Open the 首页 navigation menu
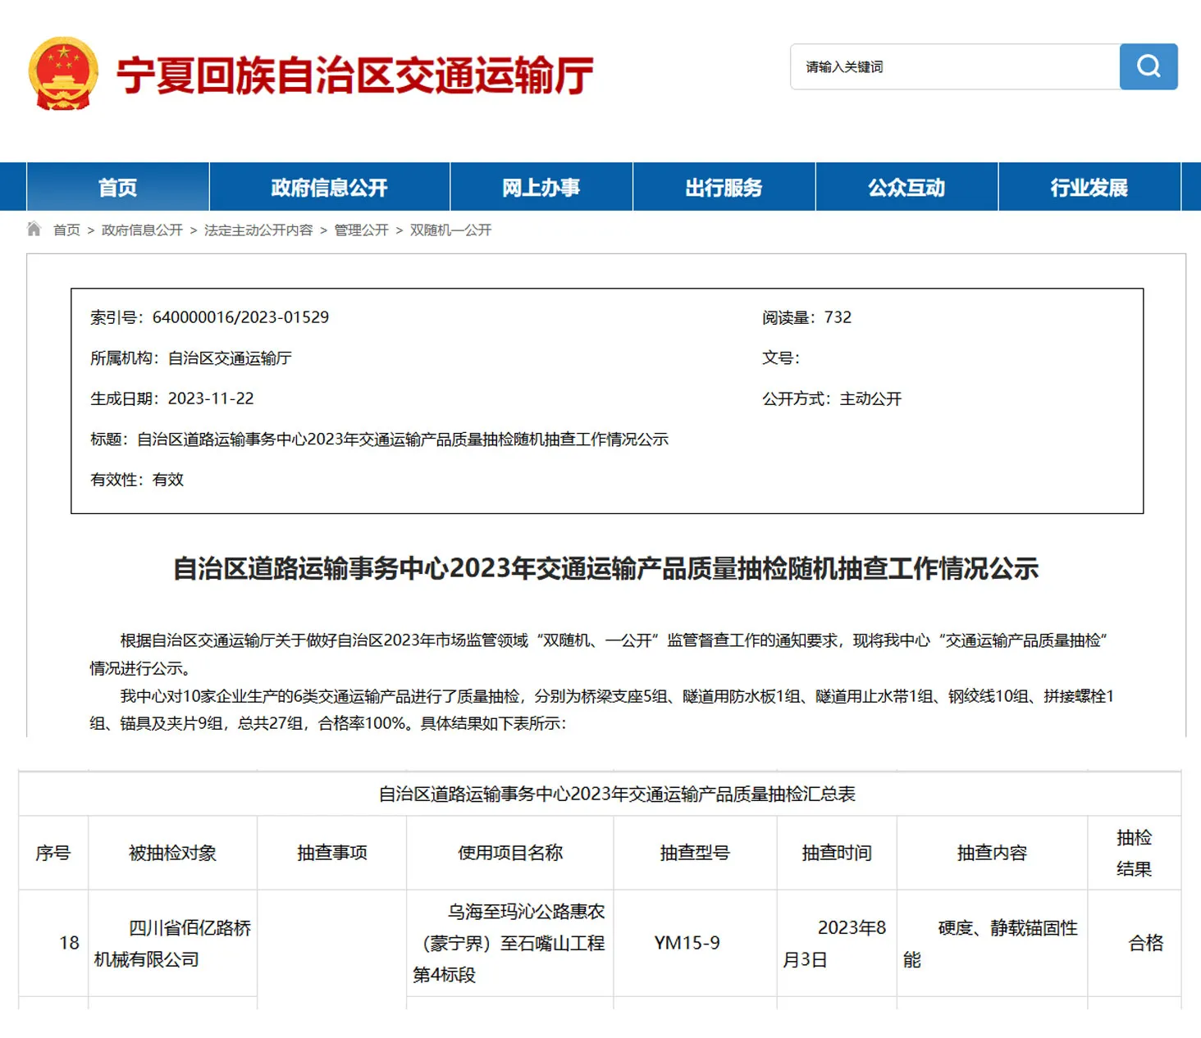 [117, 187]
